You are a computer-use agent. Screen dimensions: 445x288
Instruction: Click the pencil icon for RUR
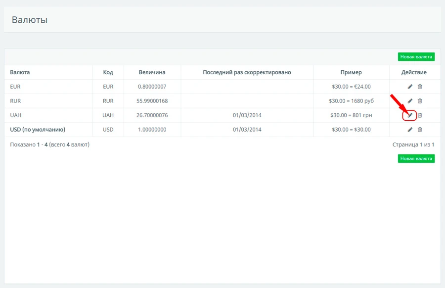[410, 101]
